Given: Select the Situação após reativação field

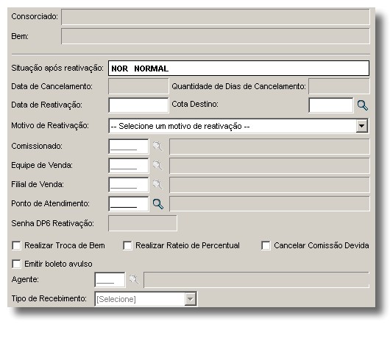Looking at the screenshot, I should [x=238, y=69].
